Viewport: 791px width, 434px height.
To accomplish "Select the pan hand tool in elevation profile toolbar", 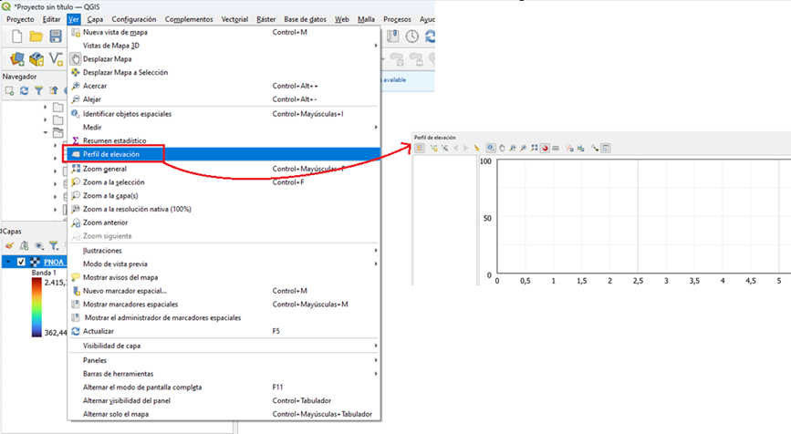I will pos(502,148).
